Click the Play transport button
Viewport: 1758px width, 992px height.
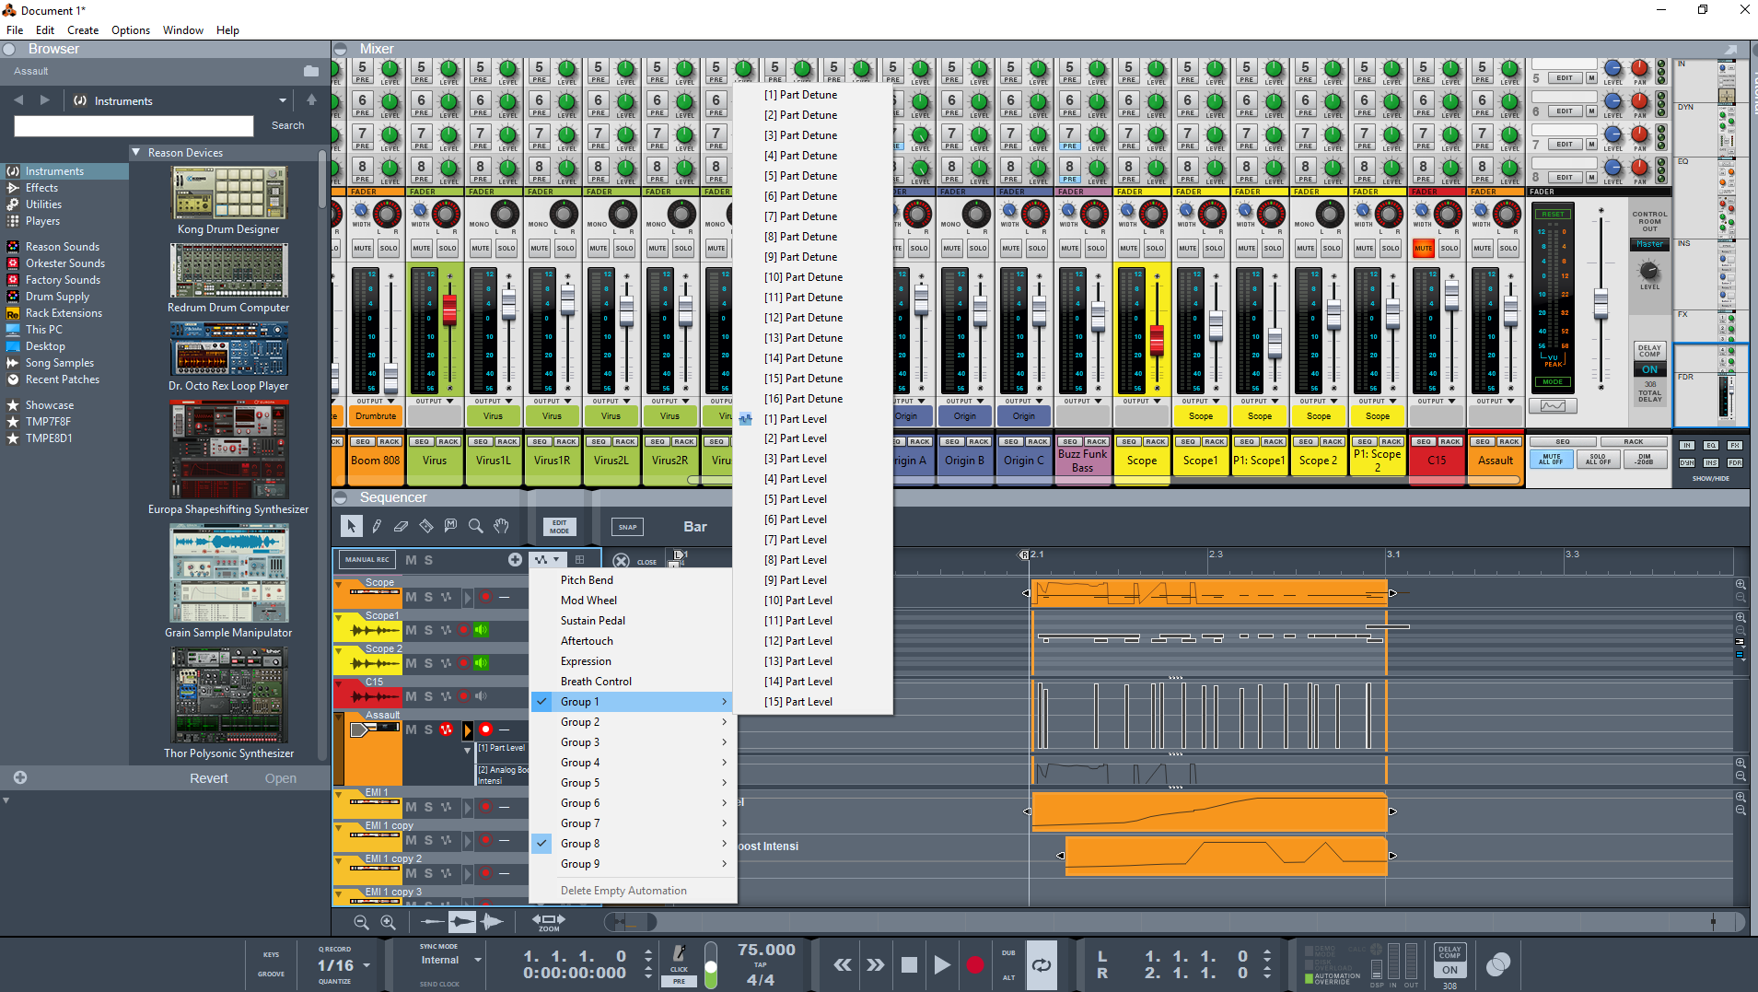[941, 964]
